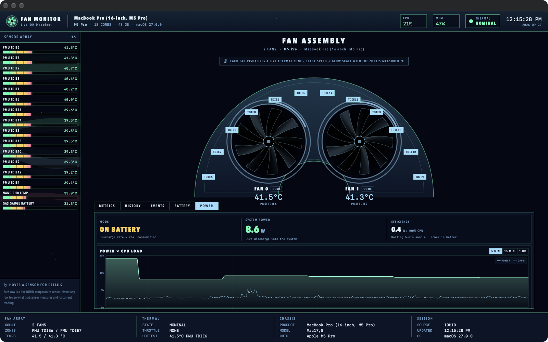The height and width of the screenshot is (342, 548).
Task: Click the PMU TDIE6 temperature bar
Action: [40, 52]
